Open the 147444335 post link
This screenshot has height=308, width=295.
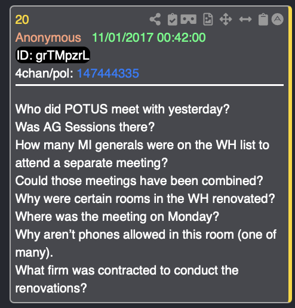click(108, 73)
